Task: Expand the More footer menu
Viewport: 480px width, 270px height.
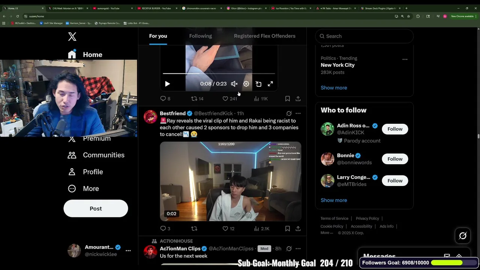Action: [327, 233]
